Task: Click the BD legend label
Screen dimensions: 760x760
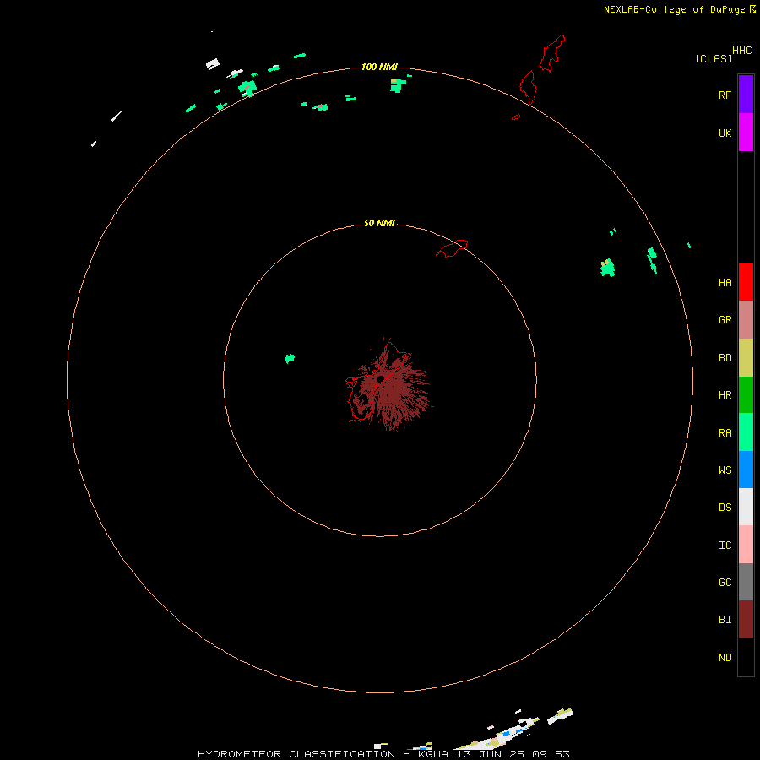Action: [x=725, y=358]
